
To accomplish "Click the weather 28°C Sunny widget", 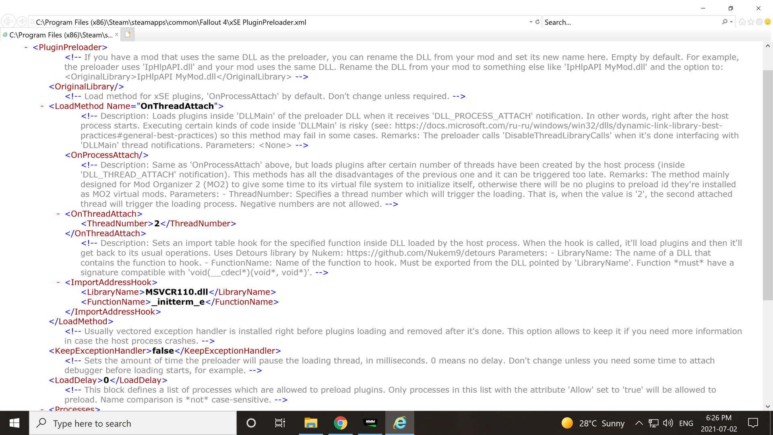I will (x=593, y=423).
